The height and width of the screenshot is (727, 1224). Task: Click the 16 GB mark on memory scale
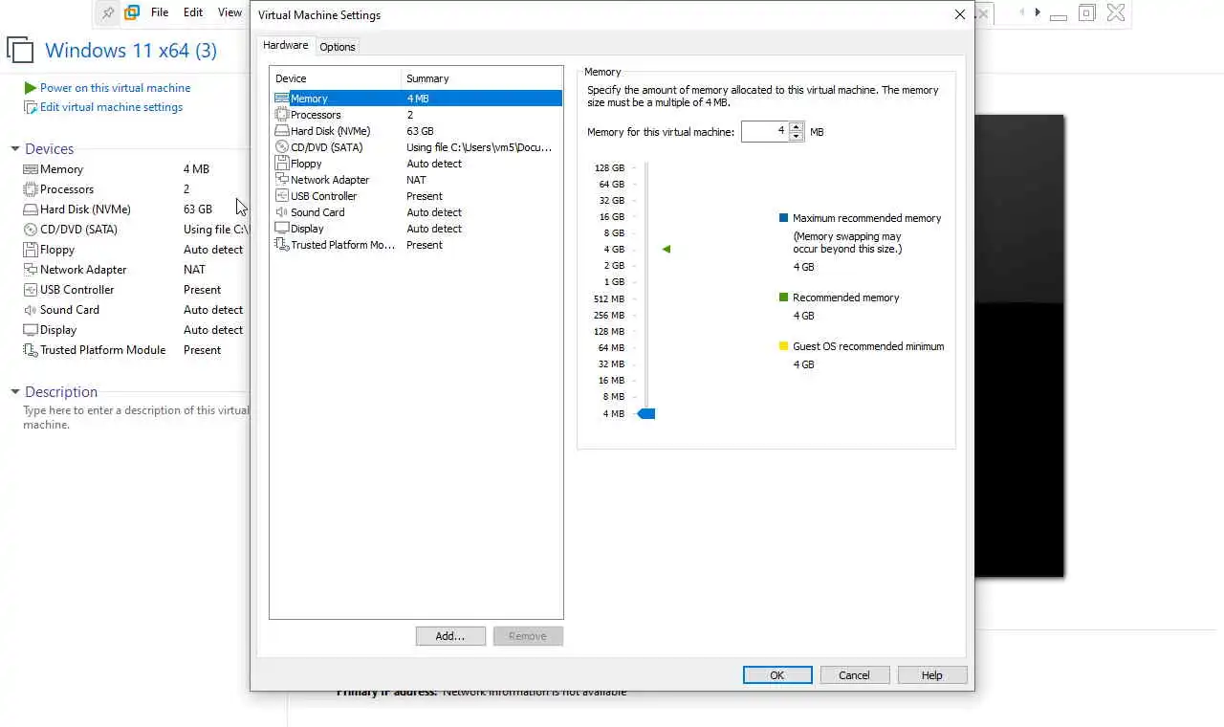click(x=612, y=217)
